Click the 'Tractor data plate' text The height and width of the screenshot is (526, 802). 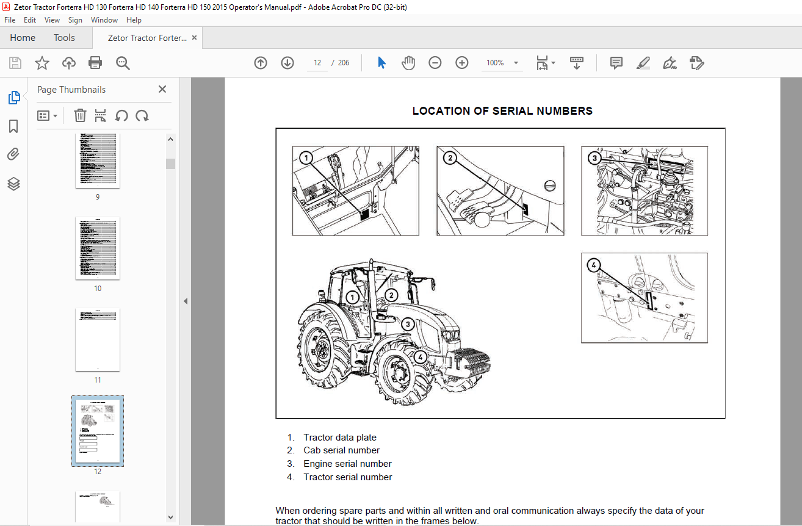click(340, 437)
